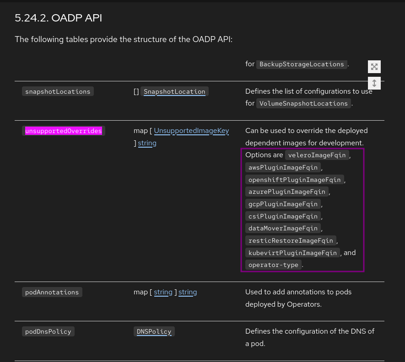Image resolution: width=405 pixels, height=362 pixels.
Task: Click the string link in the unsupportedOverrides row
Action: coord(147,143)
